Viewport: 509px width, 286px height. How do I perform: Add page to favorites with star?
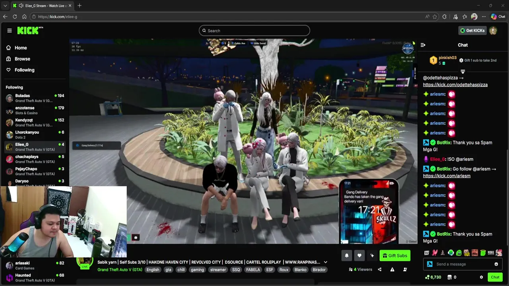pos(435,17)
